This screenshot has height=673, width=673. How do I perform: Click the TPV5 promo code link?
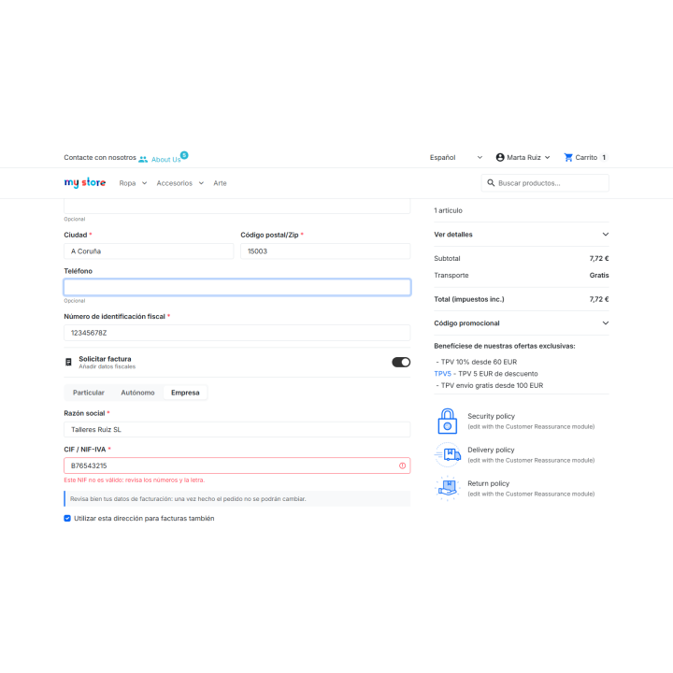[x=442, y=374]
